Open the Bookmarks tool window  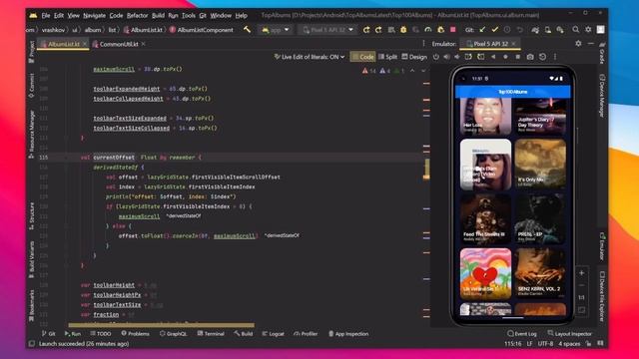32,306
